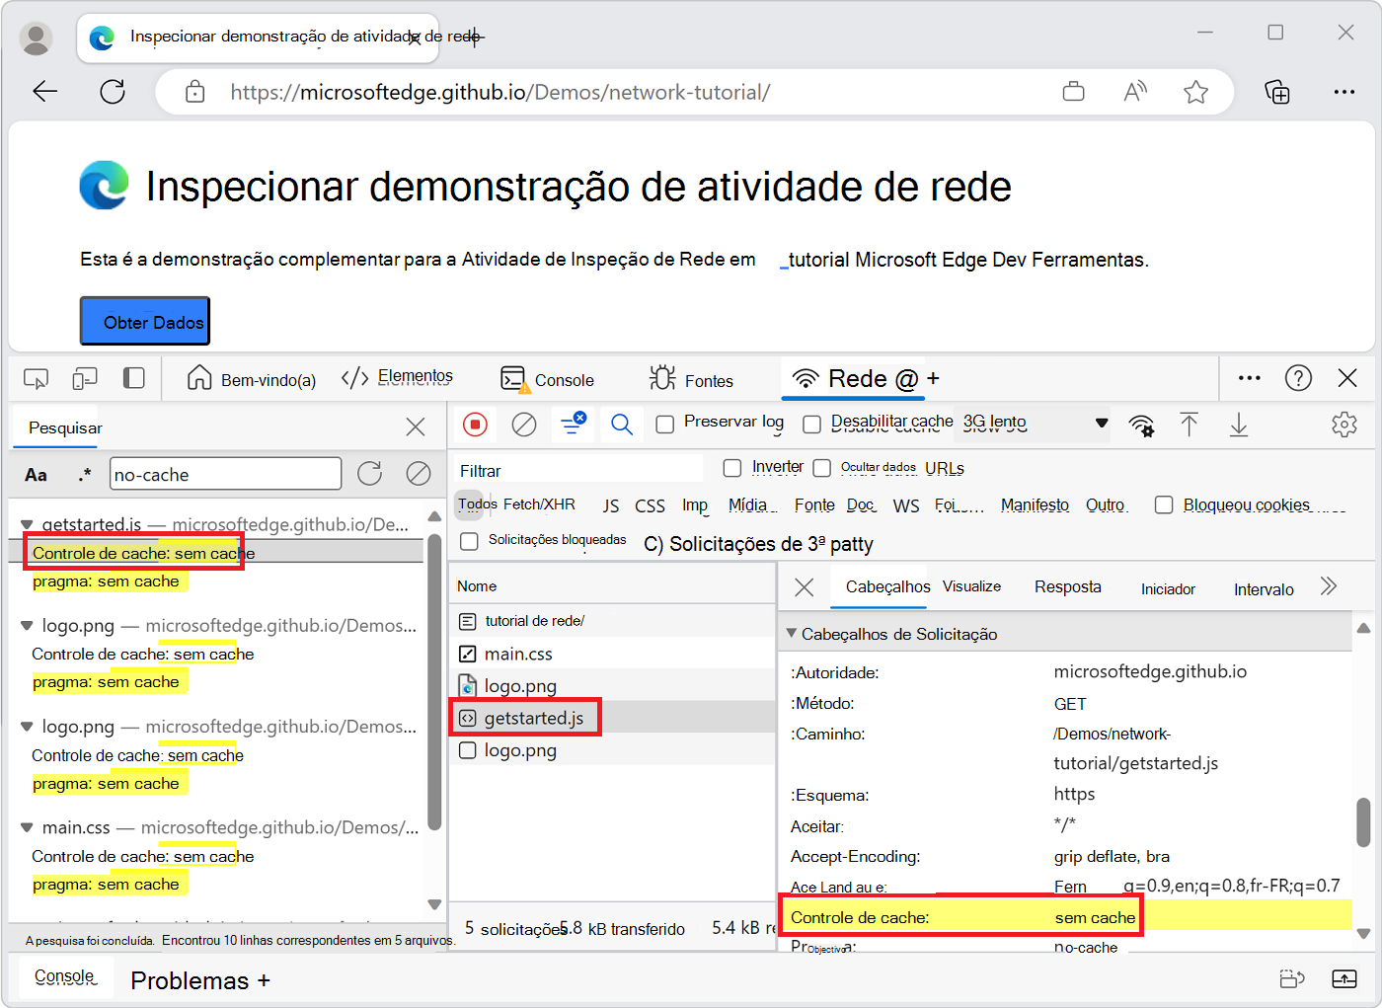Image resolution: width=1382 pixels, height=1008 pixels.
Task: Check the Ocultar dados URLs checkbox
Action: pos(822,468)
